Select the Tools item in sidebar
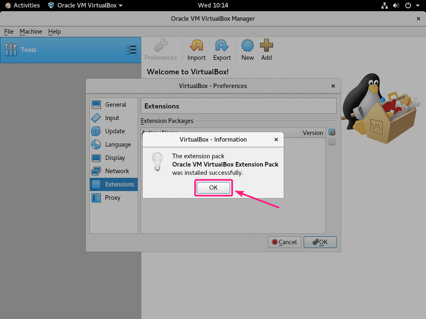Image resolution: width=426 pixels, height=319 pixels. [x=71, y=50]
